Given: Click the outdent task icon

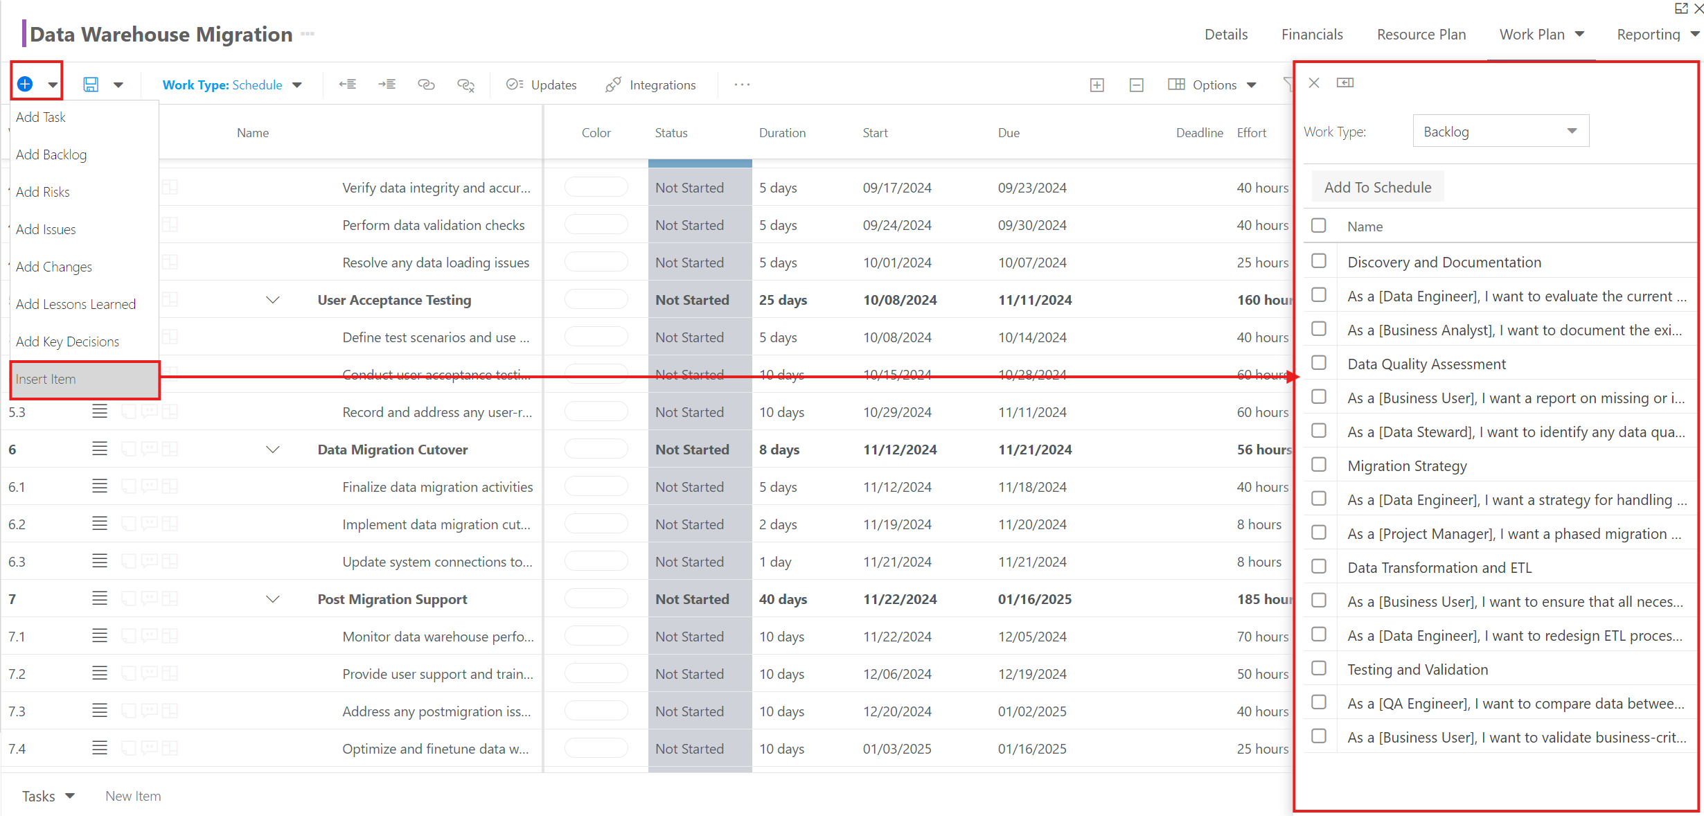Looking at the screenshot, I should 347,85.
